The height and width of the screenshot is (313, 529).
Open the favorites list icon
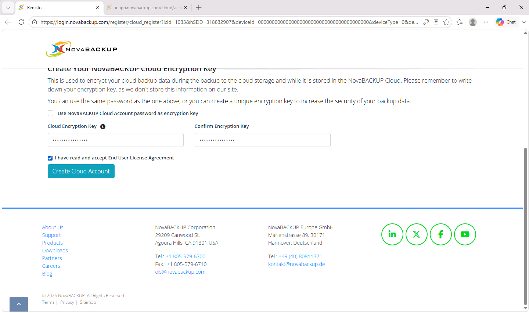tap(460, 22)
